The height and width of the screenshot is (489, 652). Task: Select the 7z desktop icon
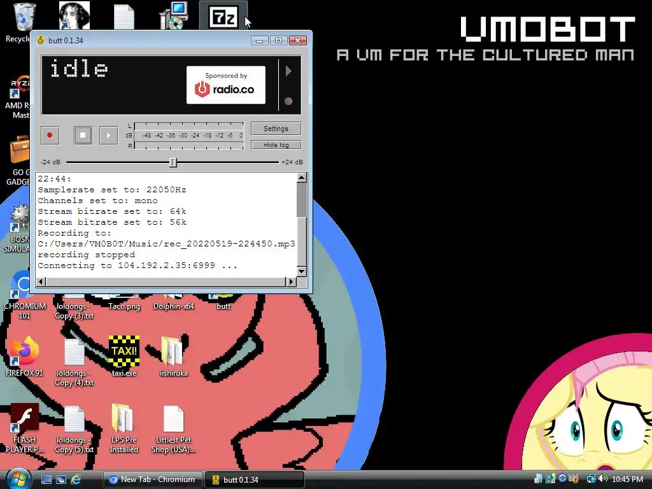[x=223, y=17]
